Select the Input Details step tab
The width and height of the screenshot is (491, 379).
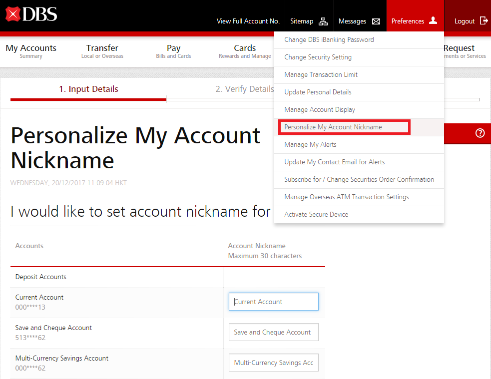pyautogui.click(x=88, y=89)
